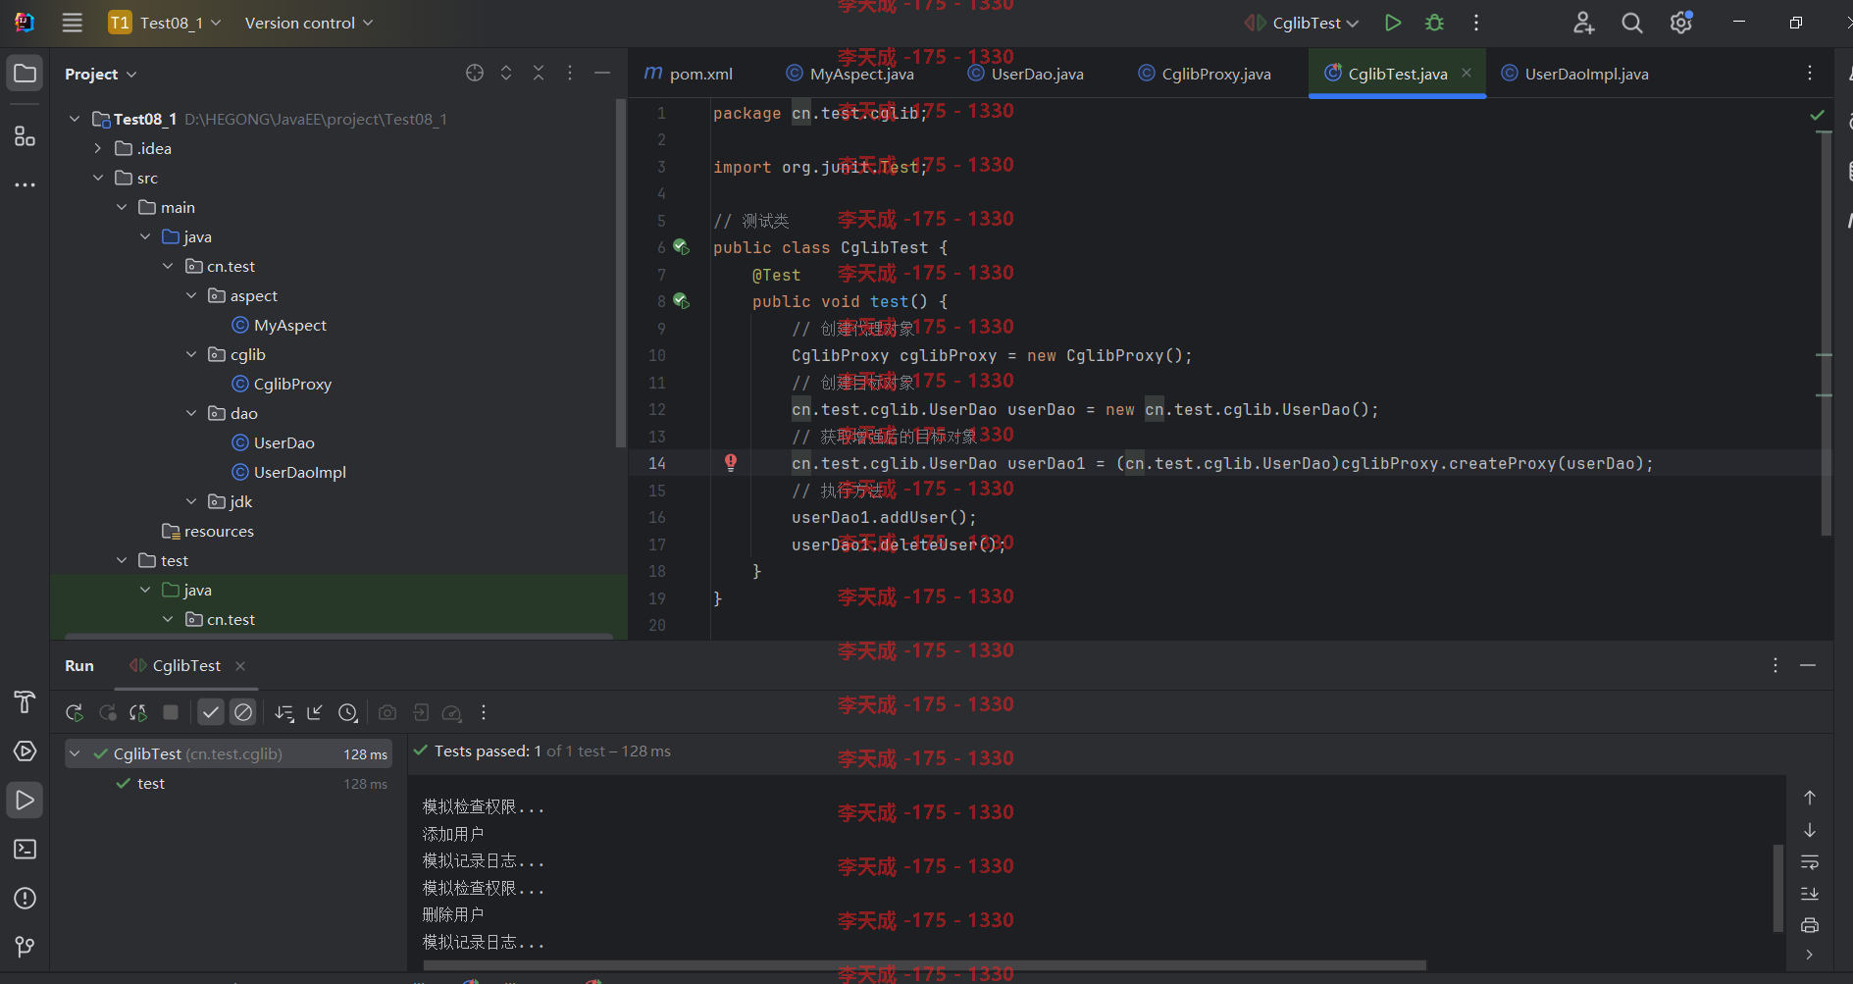Viewport: 1853px width, 984px height.
Task: Start debugging with the bug icon
Action: click(x=1434, y=23)
